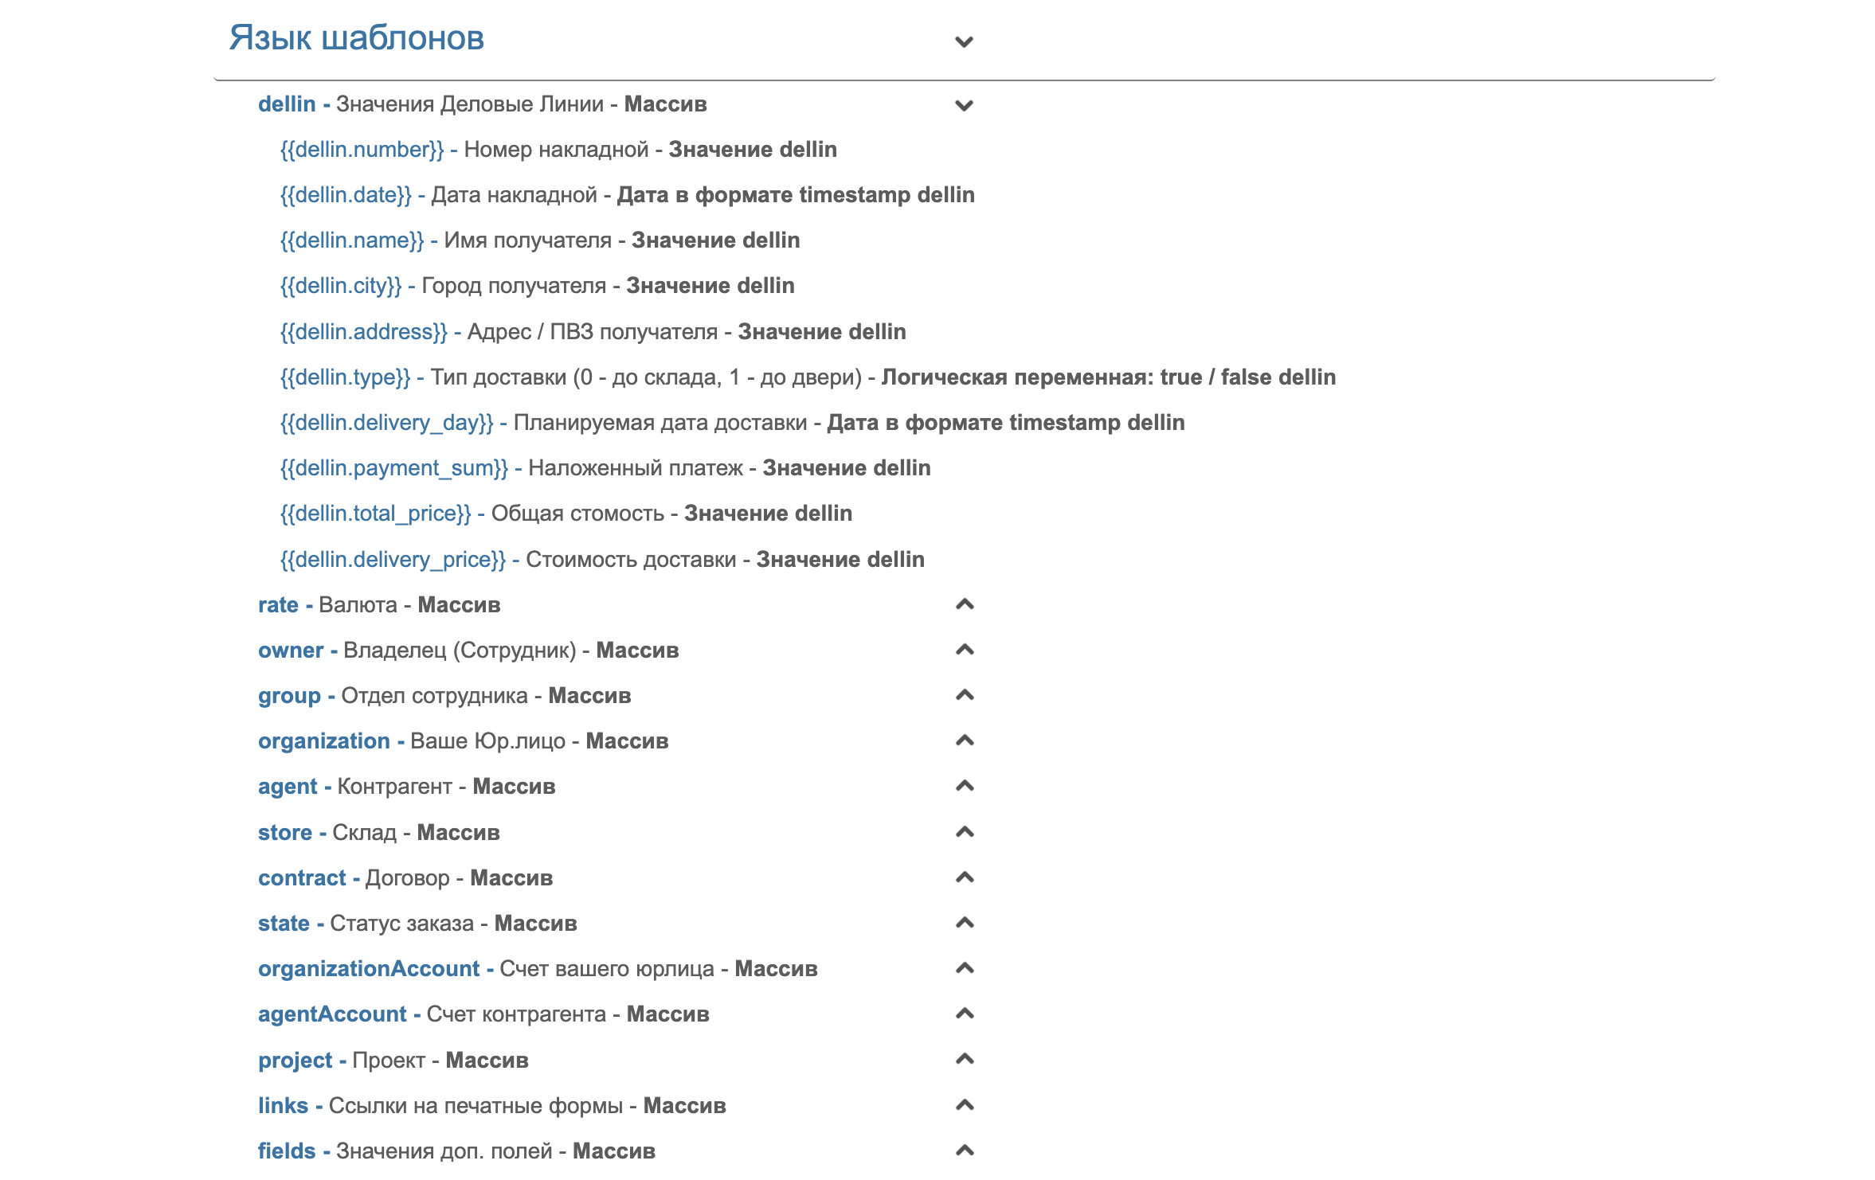Expand the fields Значения доп. полей chevron
The image size is (1875, 1180).
point(964,1151)
